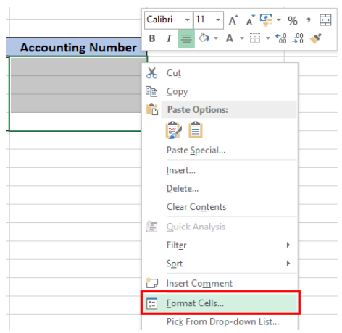Select first grey cell under Accounting Number
This screenshot has width=342, height=333.
[76, 67]
